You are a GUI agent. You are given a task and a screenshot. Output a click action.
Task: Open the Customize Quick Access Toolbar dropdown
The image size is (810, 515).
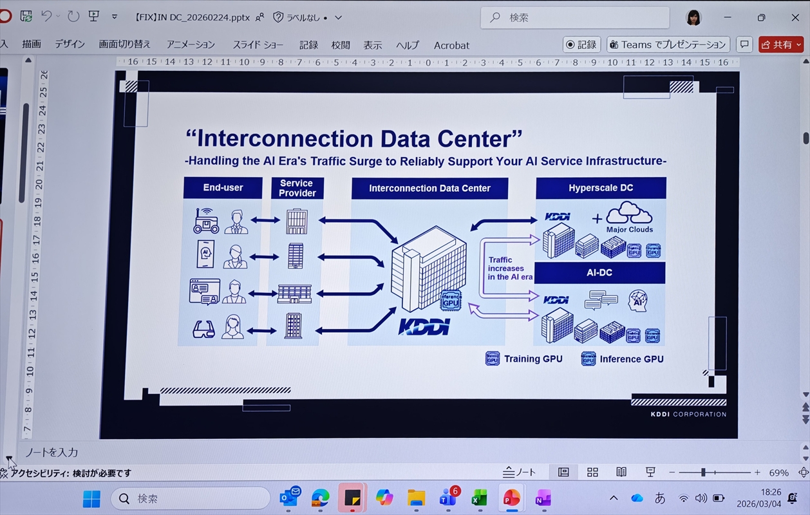point(115,17)
